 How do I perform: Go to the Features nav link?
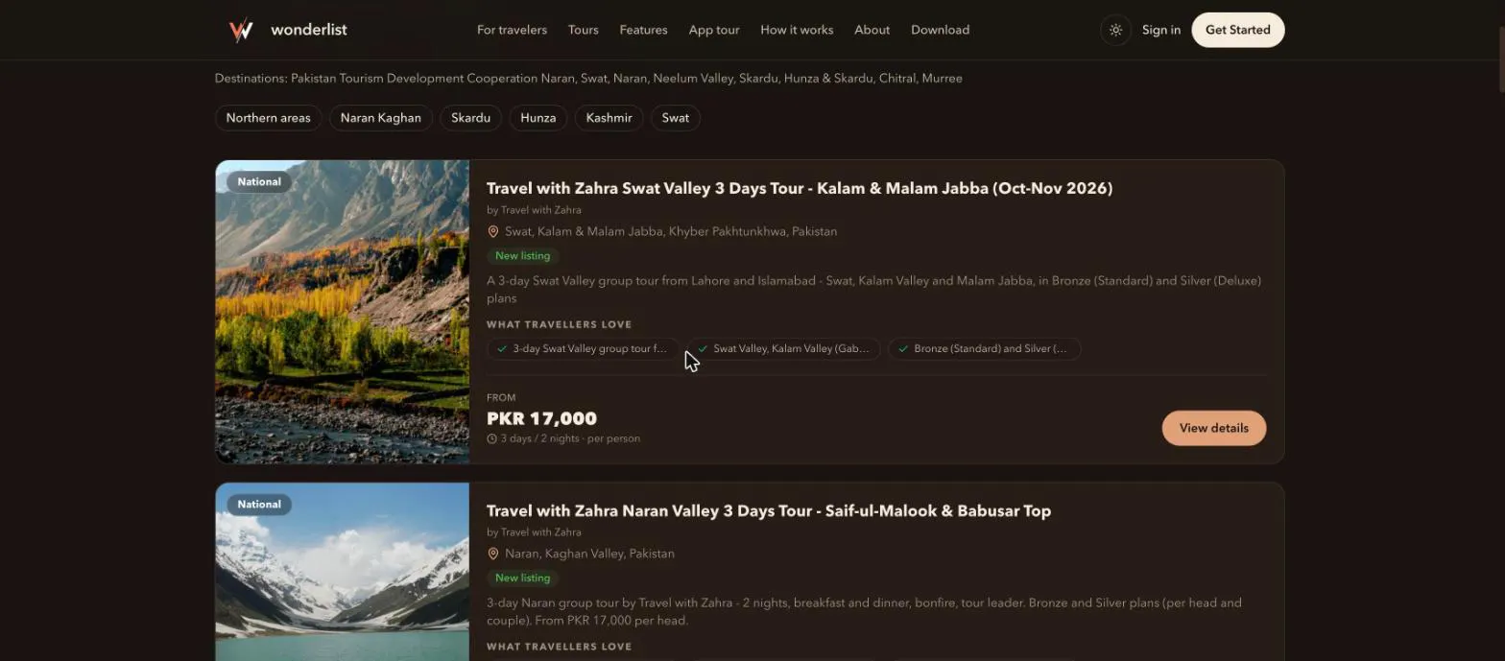point(643,30)
